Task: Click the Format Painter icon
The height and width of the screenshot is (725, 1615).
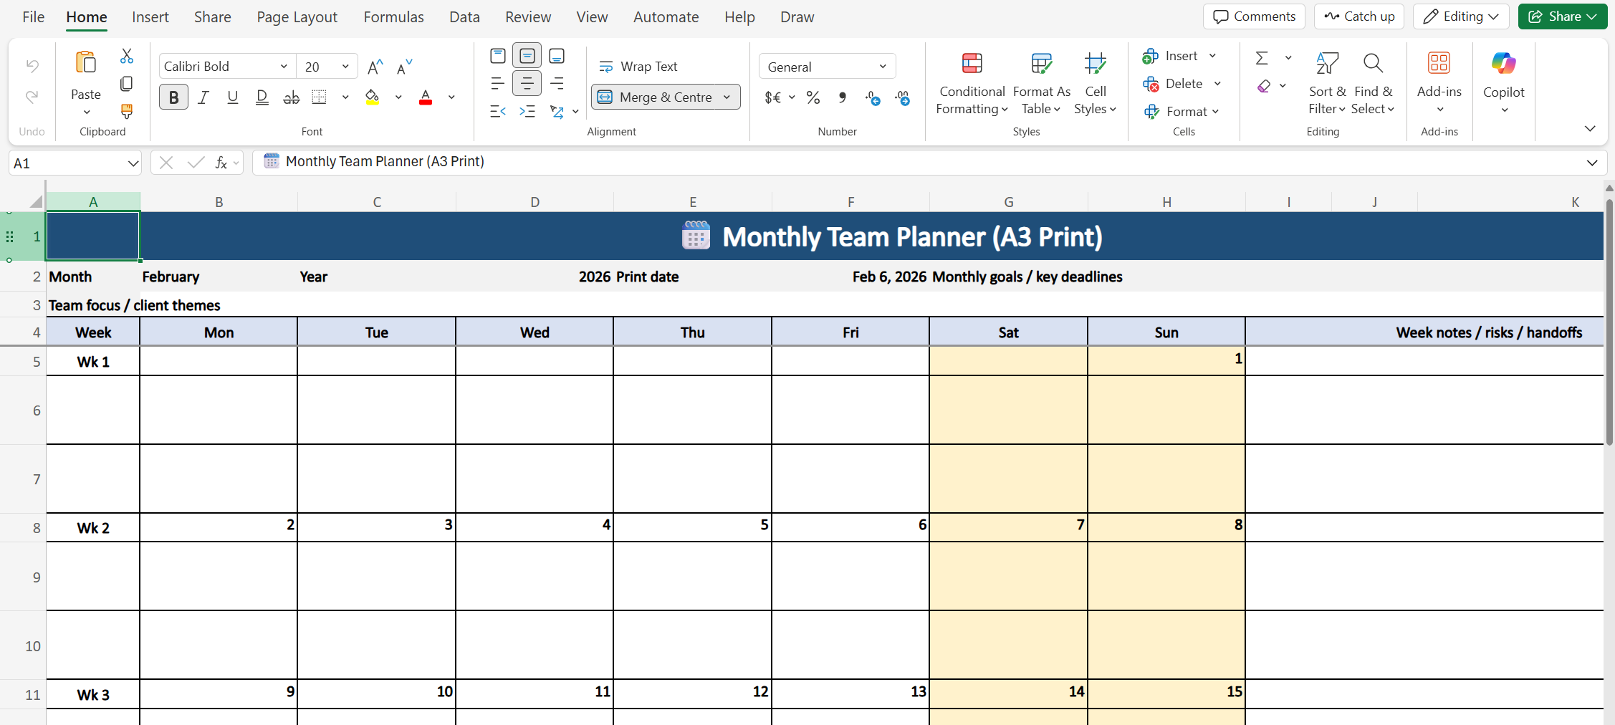Action: tap(127, 111)
